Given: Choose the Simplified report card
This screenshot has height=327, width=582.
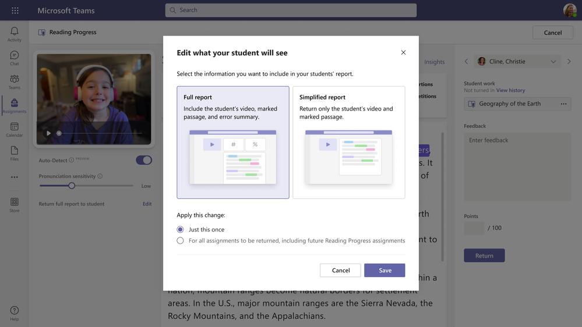Looking at the screenshot, I should click(349, 143).
